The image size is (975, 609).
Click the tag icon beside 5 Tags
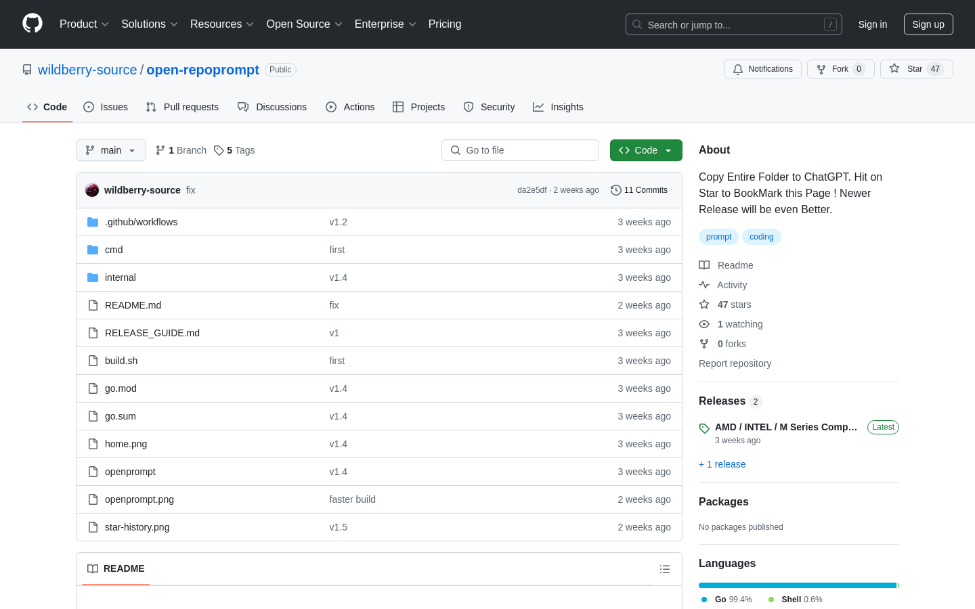pos(219,150)
